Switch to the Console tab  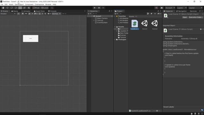click(52, 11)
